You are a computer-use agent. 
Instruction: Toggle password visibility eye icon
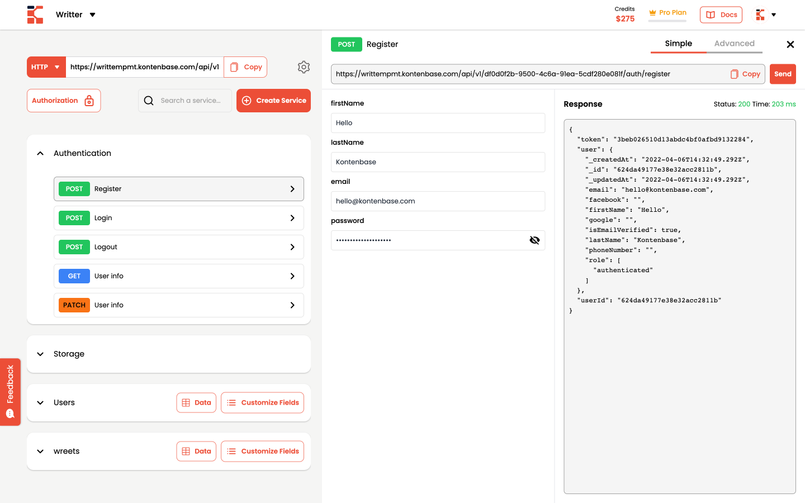(x=534, y=240)
